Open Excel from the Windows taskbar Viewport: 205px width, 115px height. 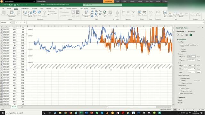pyautogui.click(x=81, y=113)
